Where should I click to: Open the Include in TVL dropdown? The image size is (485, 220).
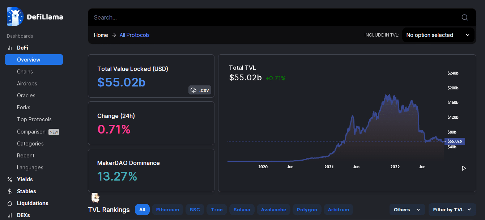coord(438,35)
